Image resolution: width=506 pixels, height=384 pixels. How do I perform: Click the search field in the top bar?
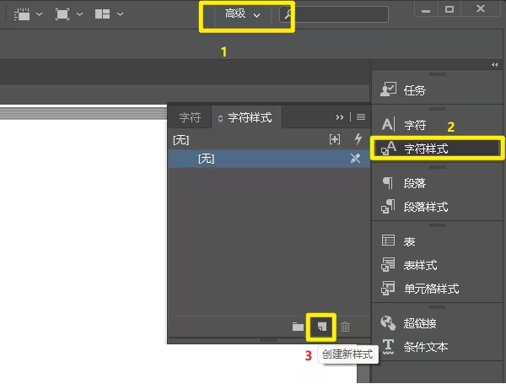click(x=334, y=14)
